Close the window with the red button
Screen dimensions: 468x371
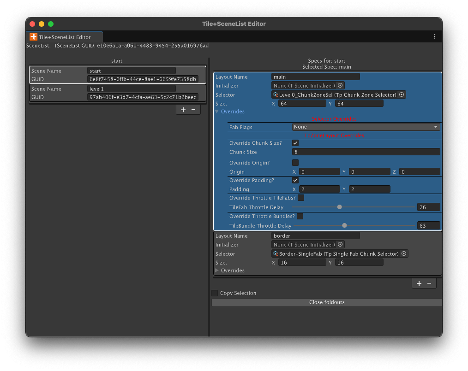tap(32, 24)
